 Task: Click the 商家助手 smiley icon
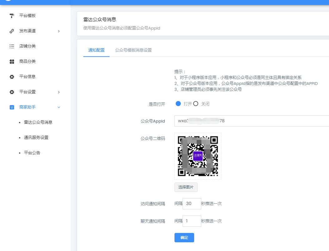[x=12, y=107]
